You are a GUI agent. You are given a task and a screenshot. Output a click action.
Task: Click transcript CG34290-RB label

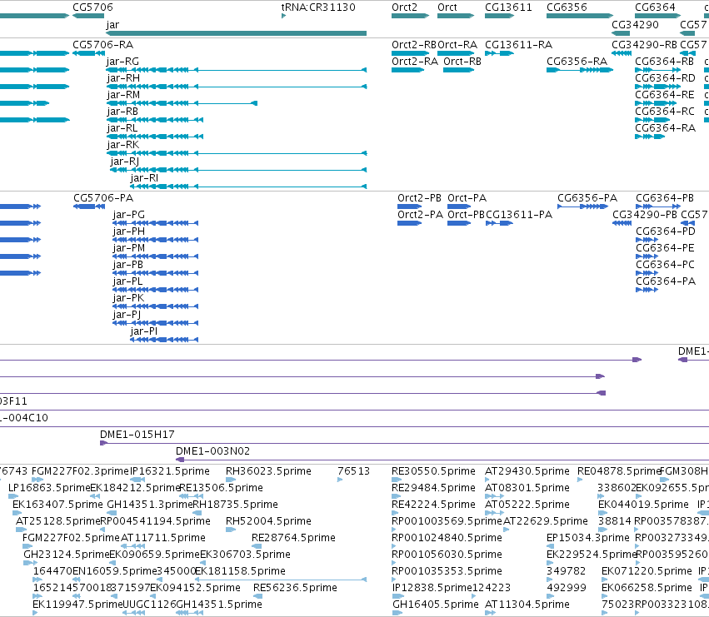644,45
